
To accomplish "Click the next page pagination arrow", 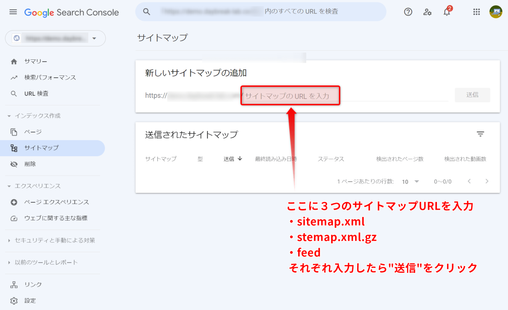I will click(x=487, y=181).
